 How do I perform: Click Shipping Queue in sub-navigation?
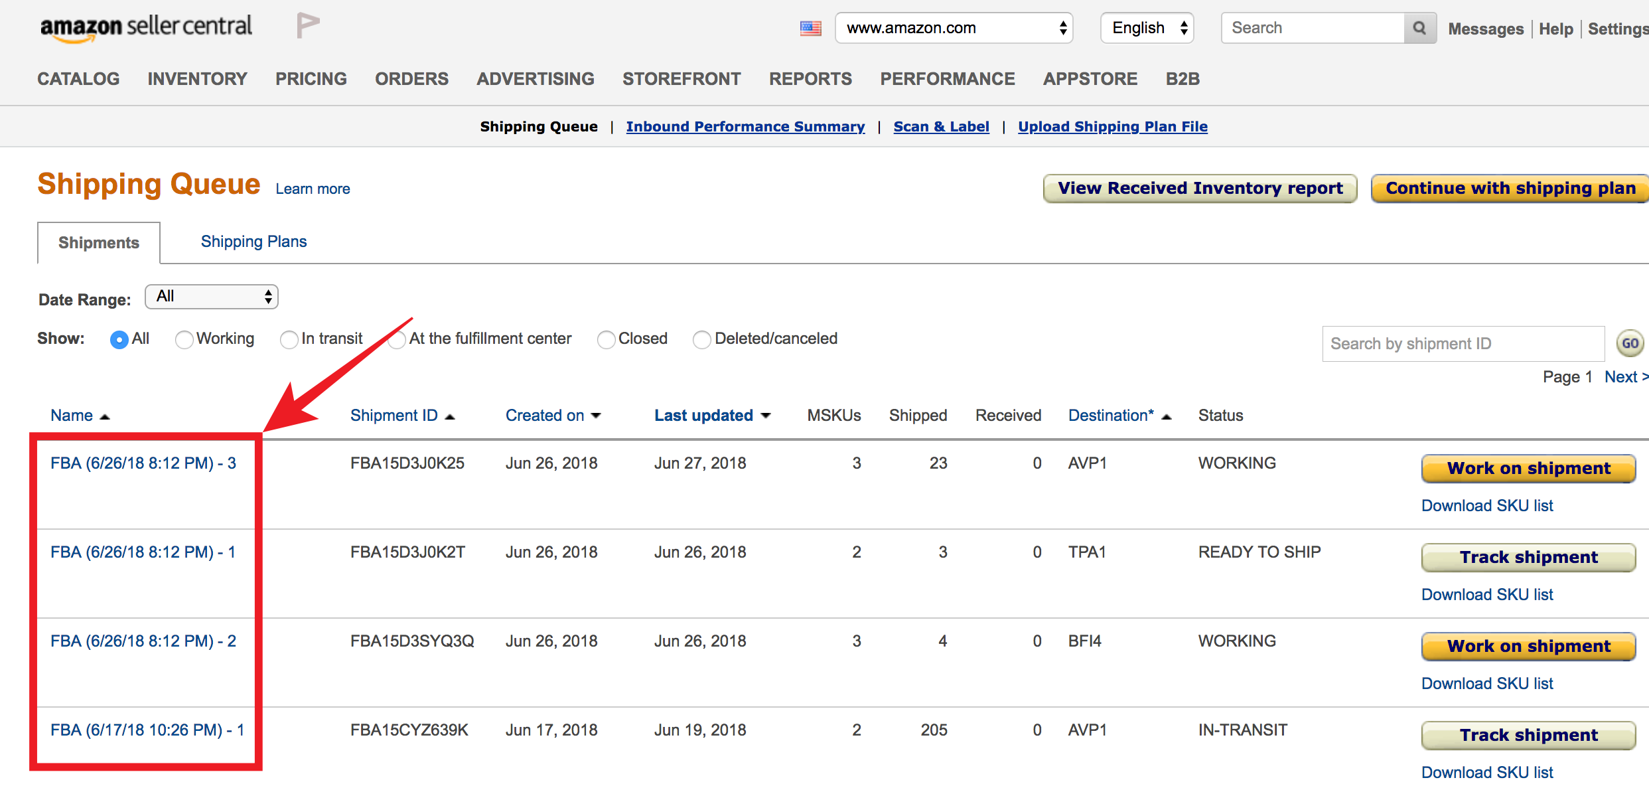pos(539,127)
